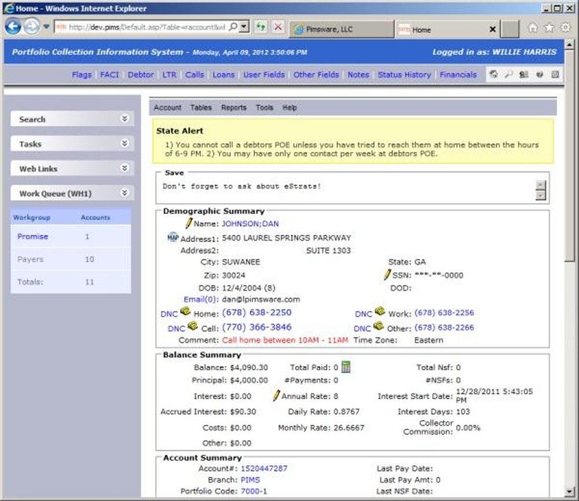
Task: Dial the cell number (770) 366-3846
Action: click(x=256, y=327)
